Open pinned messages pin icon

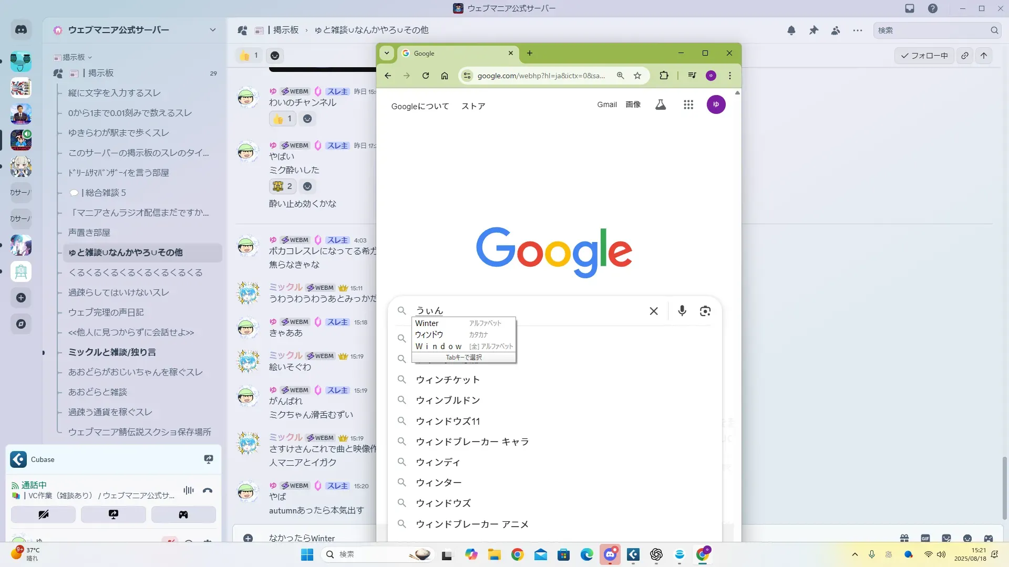(814, 30)
